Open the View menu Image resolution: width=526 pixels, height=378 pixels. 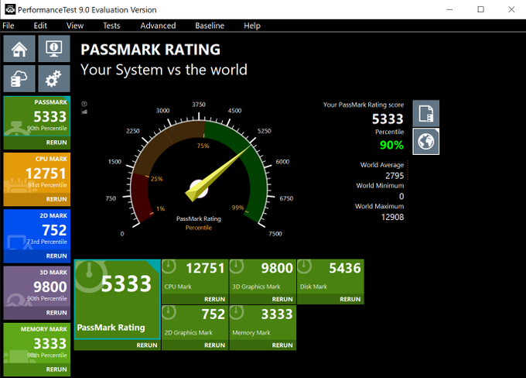(75, 26)
